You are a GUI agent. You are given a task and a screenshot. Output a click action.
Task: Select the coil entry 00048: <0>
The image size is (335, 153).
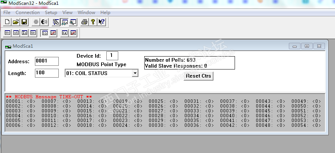coord(270,125)
